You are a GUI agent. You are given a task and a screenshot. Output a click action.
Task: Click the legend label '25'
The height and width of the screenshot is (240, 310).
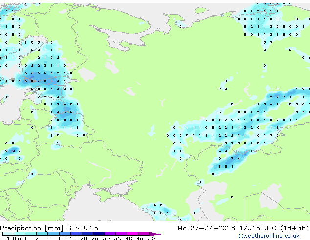(x=95, y=238)
